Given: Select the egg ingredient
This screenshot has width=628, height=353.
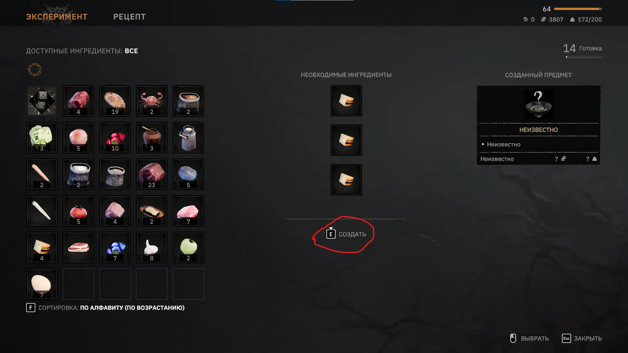Looking at the screenshot, I should (42, 284).
